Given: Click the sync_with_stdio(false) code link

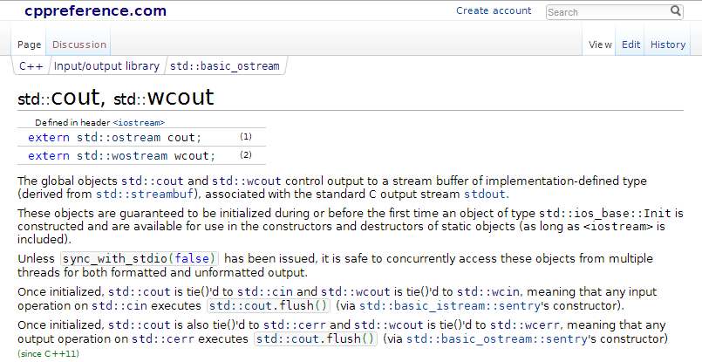Looking at the screenshot, I should [x=140, y=258].
